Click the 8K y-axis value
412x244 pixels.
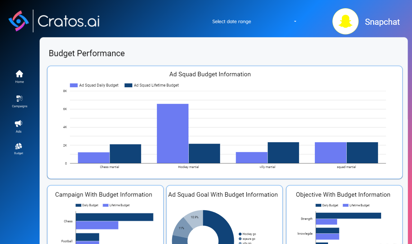[65, 91]
